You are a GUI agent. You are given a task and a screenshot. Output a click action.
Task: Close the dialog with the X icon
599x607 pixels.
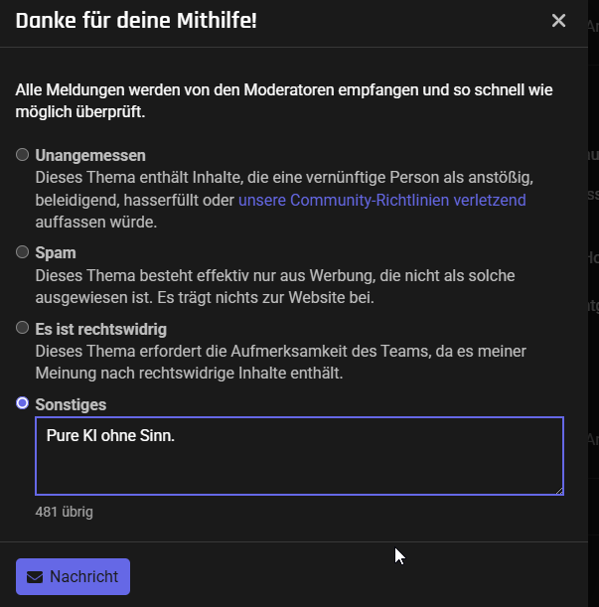[558, 21]
